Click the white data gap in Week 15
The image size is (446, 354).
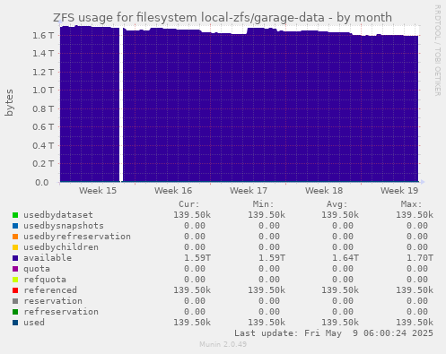coord(121,105)
